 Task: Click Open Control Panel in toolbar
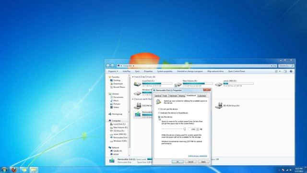pyautogui.click(x=236, y=72)
